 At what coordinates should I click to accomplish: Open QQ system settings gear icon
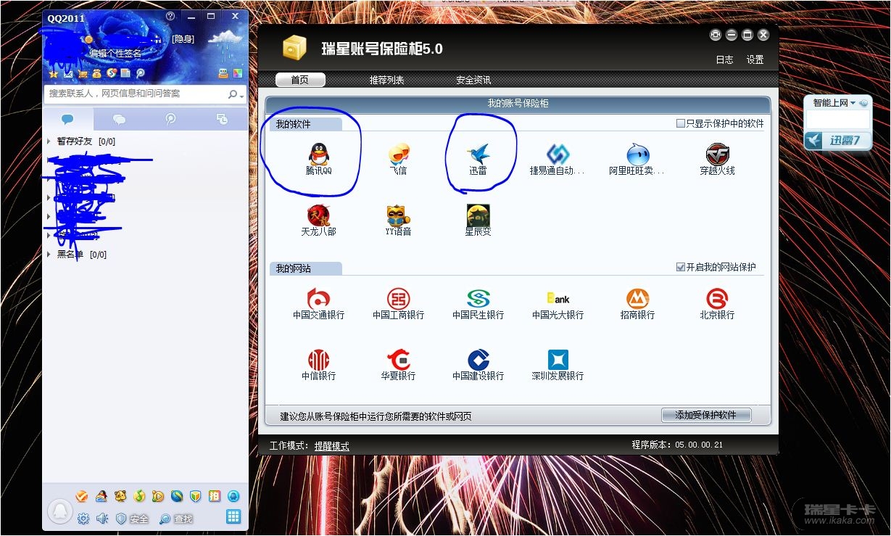83,519
